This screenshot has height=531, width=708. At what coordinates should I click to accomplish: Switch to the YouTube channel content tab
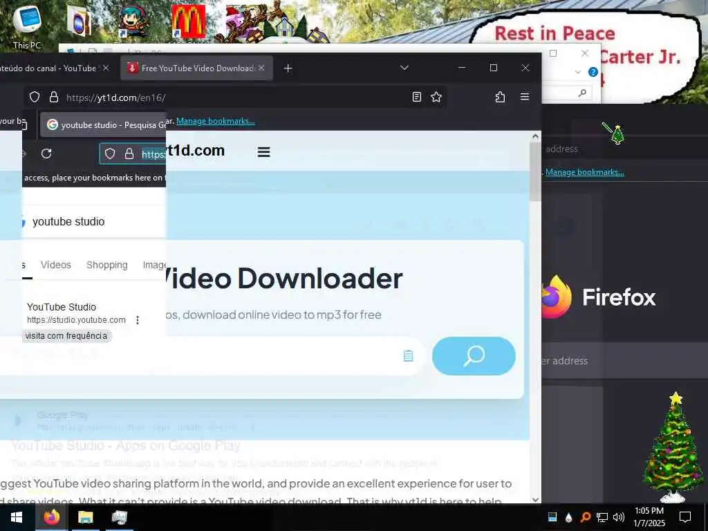(48, 68)
